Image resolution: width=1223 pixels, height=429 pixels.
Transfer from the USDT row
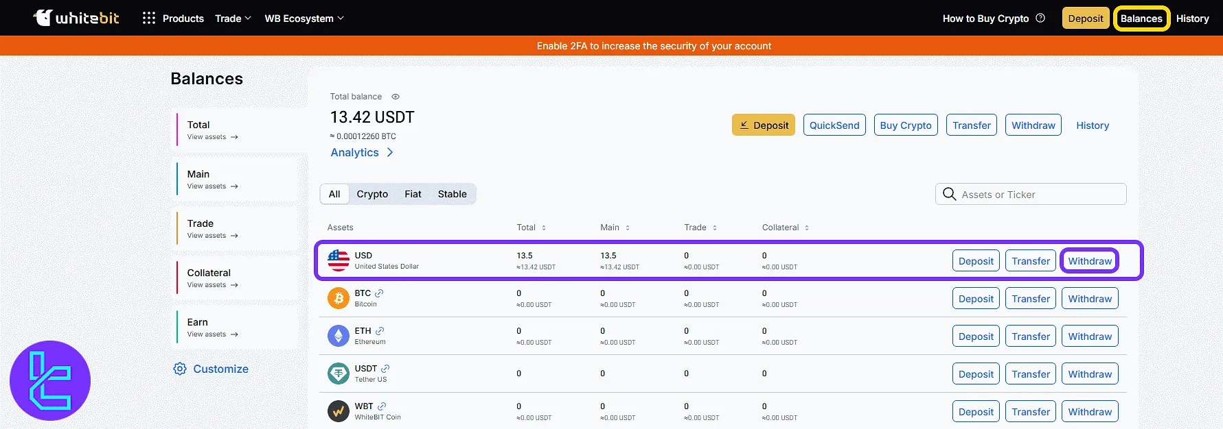pyautogui.click(x=1031, y=374)
